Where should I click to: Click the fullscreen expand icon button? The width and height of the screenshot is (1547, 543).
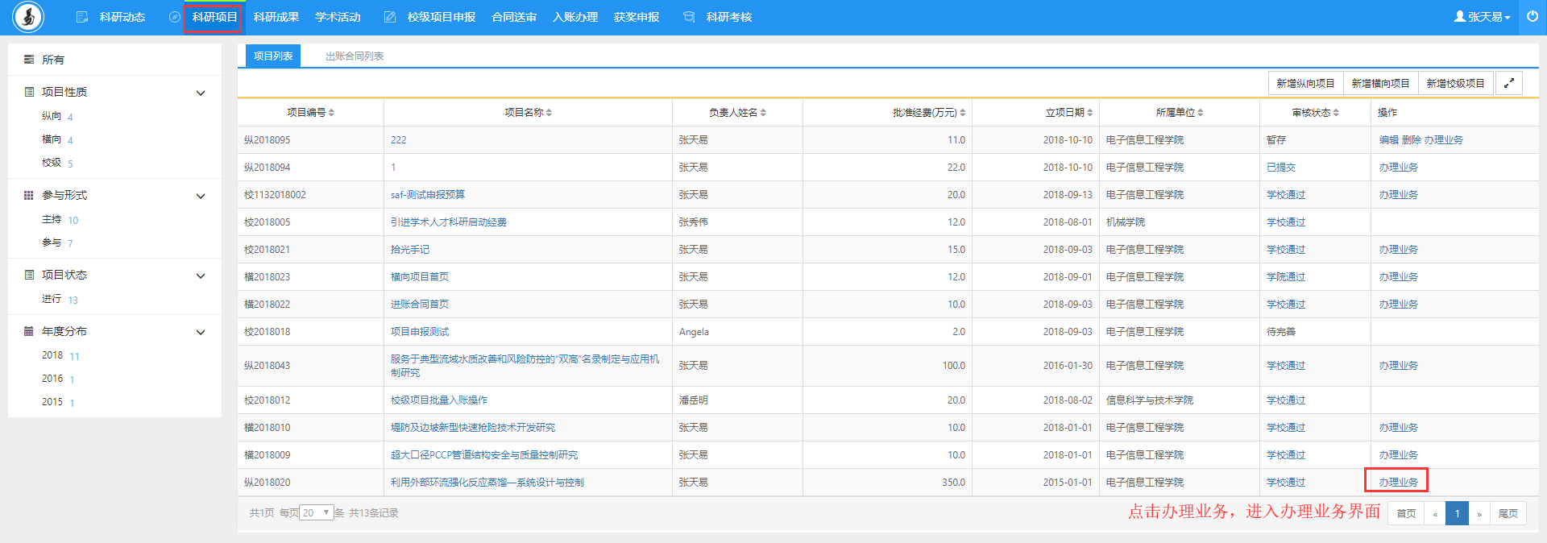1508,83
